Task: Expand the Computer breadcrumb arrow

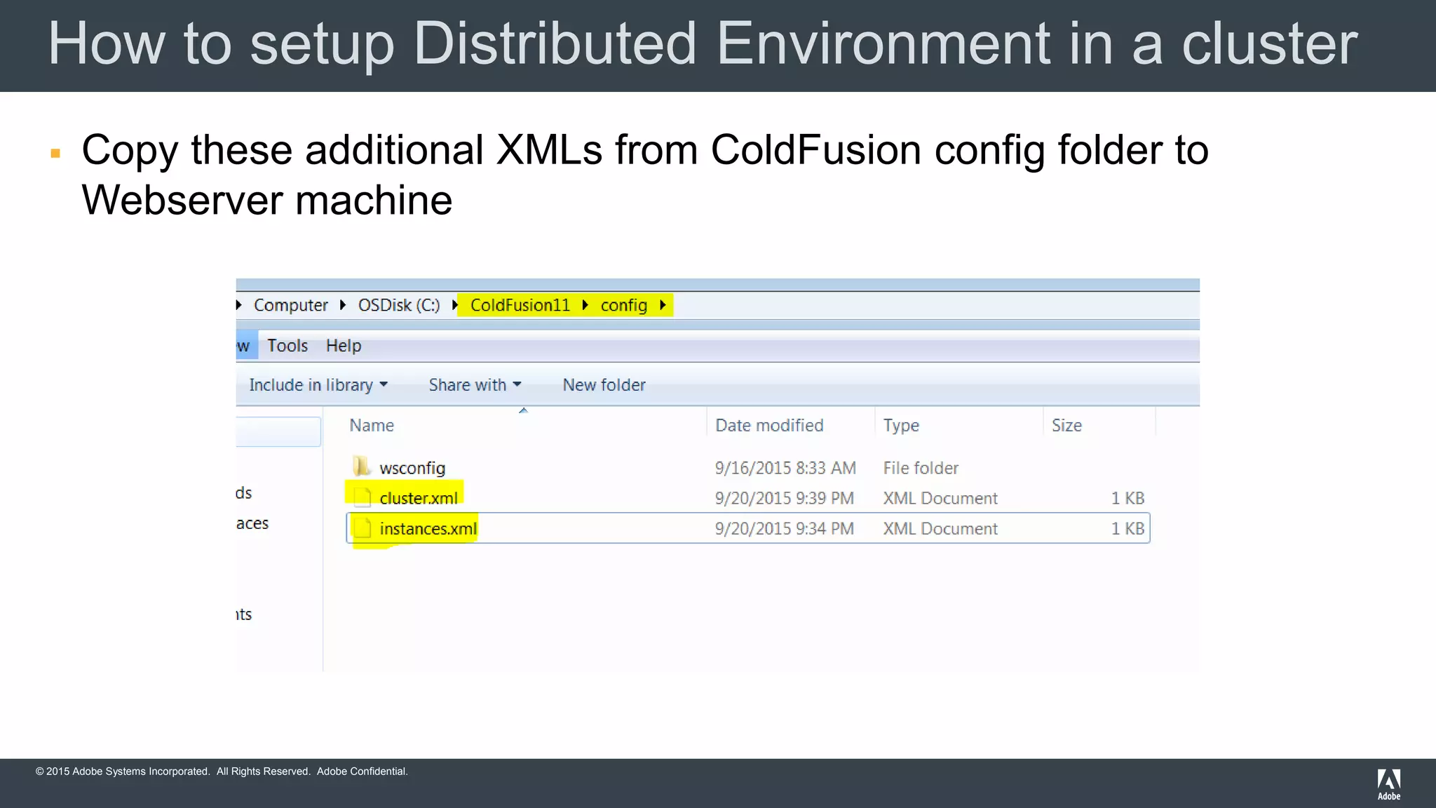Action: tap(343, 305)
